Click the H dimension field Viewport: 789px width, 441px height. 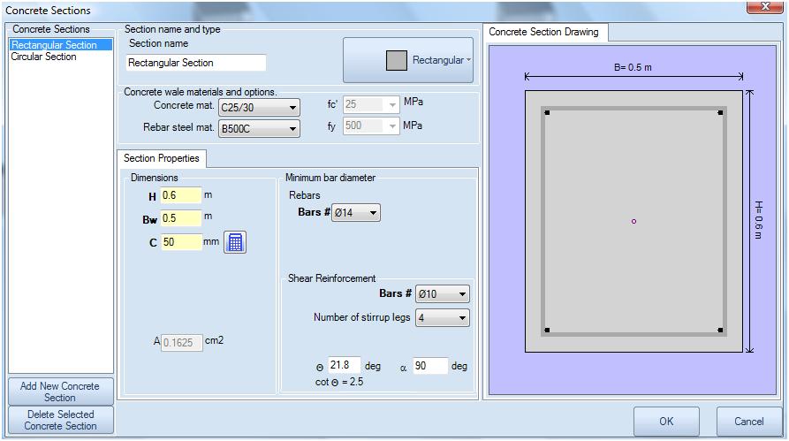181,195
